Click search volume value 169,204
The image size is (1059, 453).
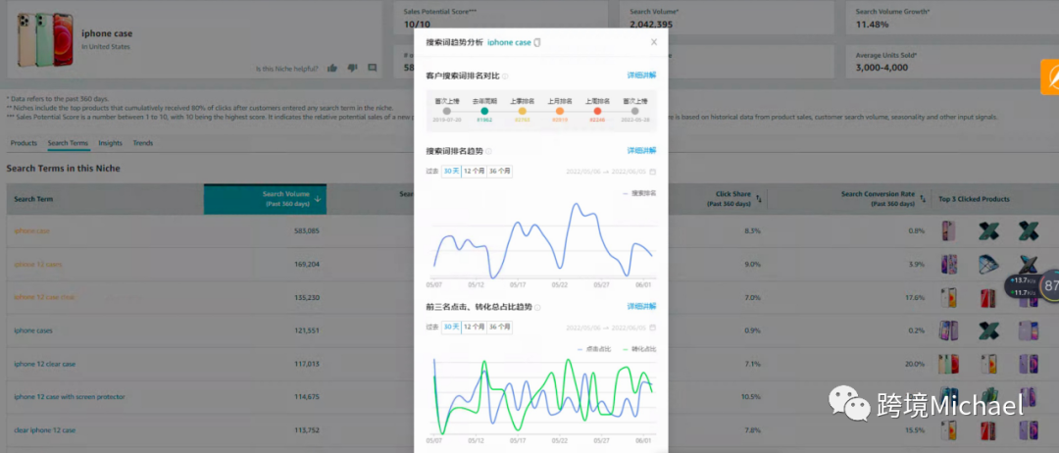pos(307,264)
